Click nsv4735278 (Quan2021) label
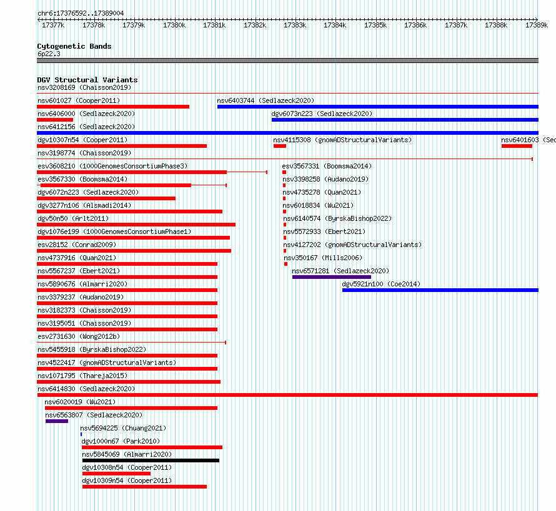Image resolution: width=556 pixels, height=511 pixels. click(322, 192)
